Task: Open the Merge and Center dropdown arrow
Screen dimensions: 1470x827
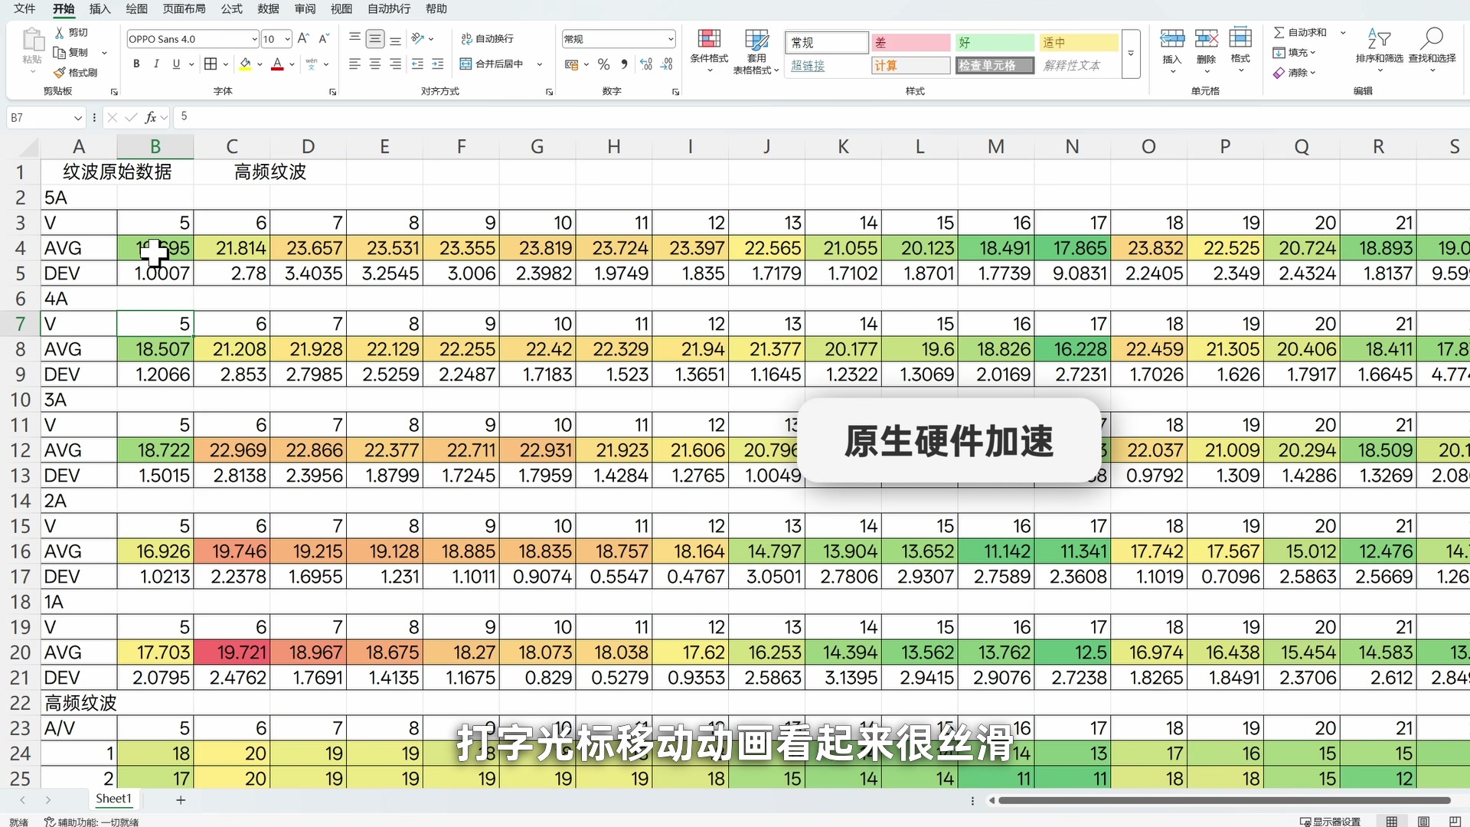Action: coord(540,64)
